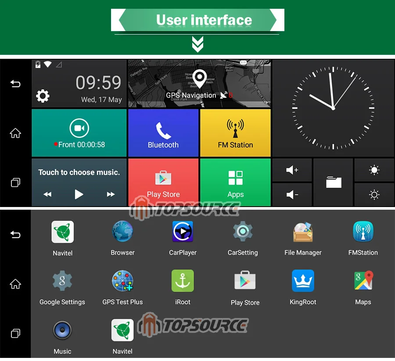Tap the Wi-Fi status icon

tap(47, 64)
